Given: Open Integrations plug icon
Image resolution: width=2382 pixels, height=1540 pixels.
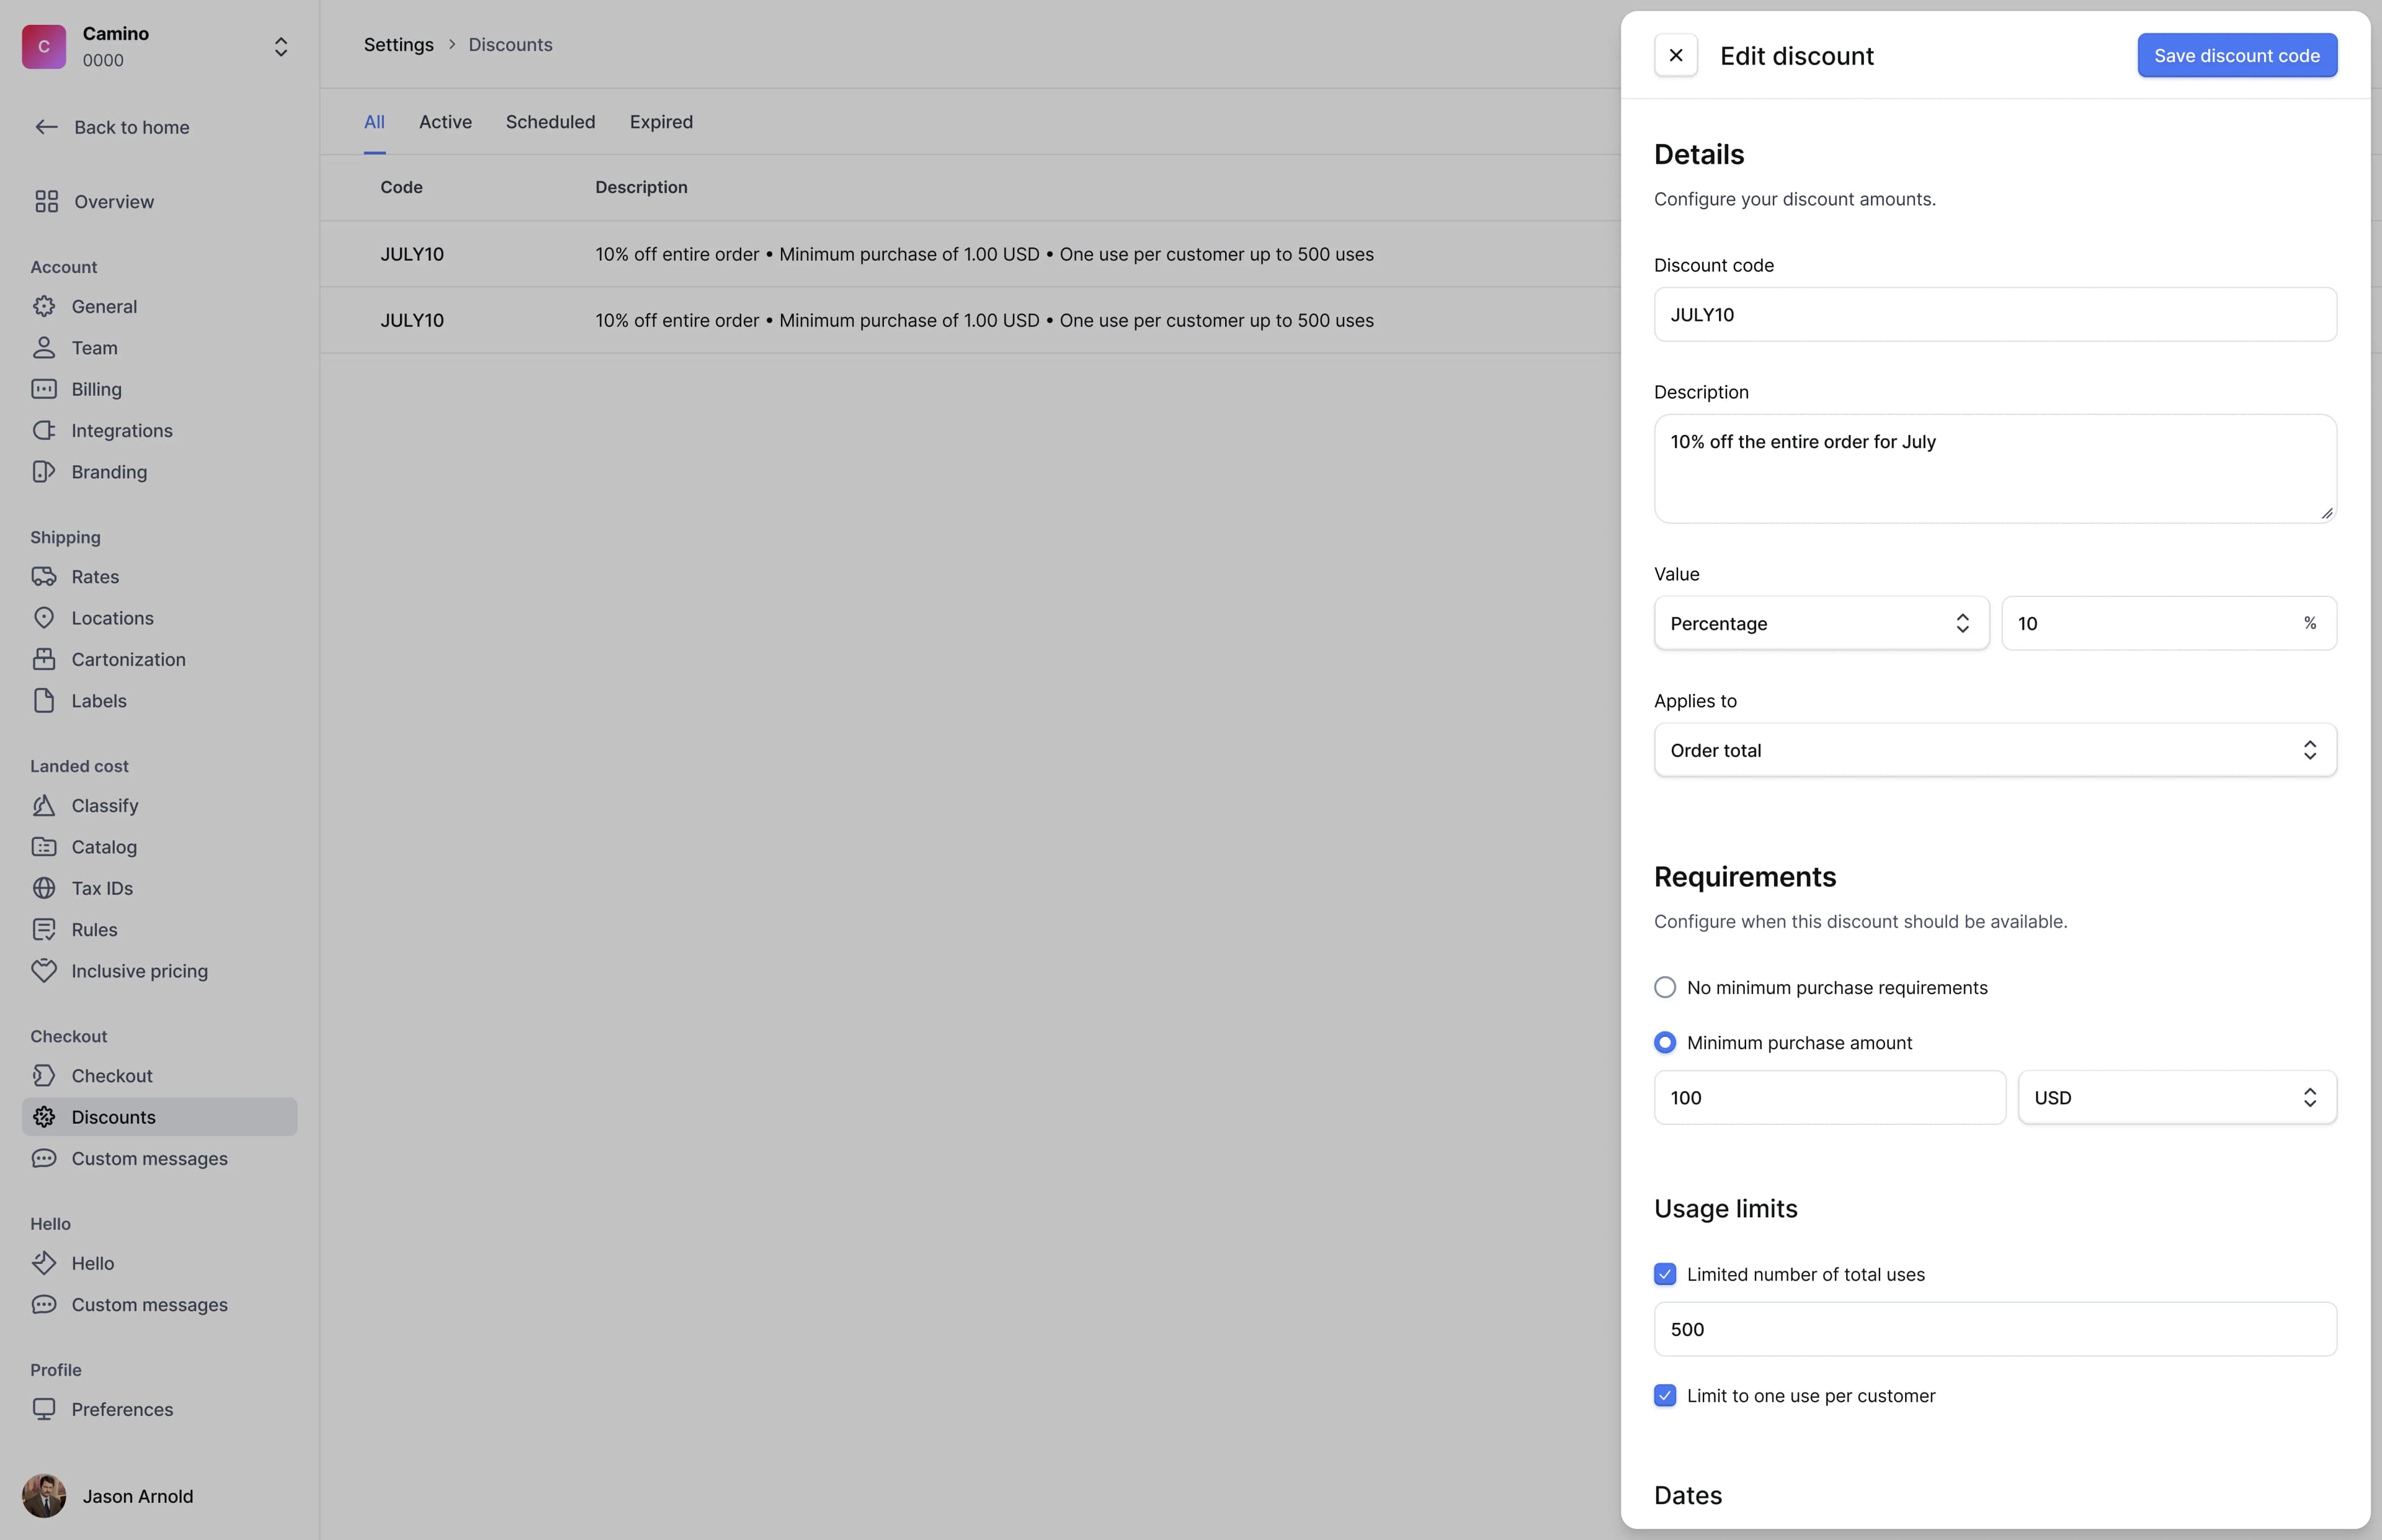Looking at the screenshot, I should tap(44, 431).
